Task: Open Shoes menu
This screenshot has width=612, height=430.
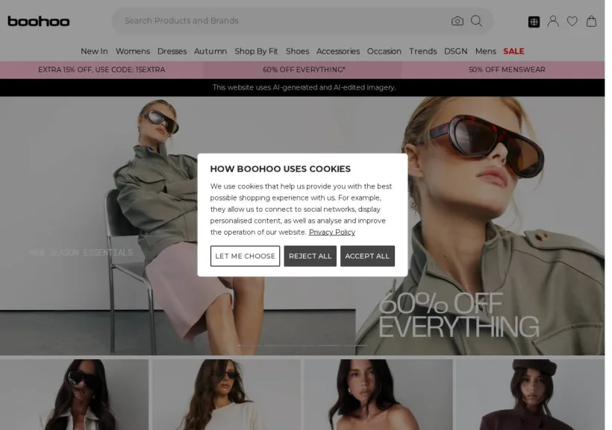Action: (297, 51)
